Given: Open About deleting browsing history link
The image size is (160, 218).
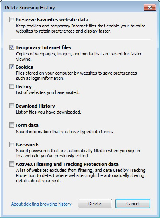Looking at the screenshot, I should (41, 204).
